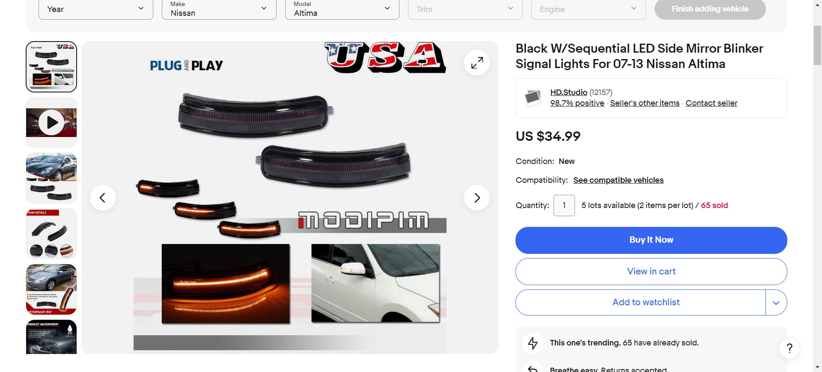822x372 pixels.
Task: Click Contact seller link
Action: pyautogui.click(x=711, y=103)
